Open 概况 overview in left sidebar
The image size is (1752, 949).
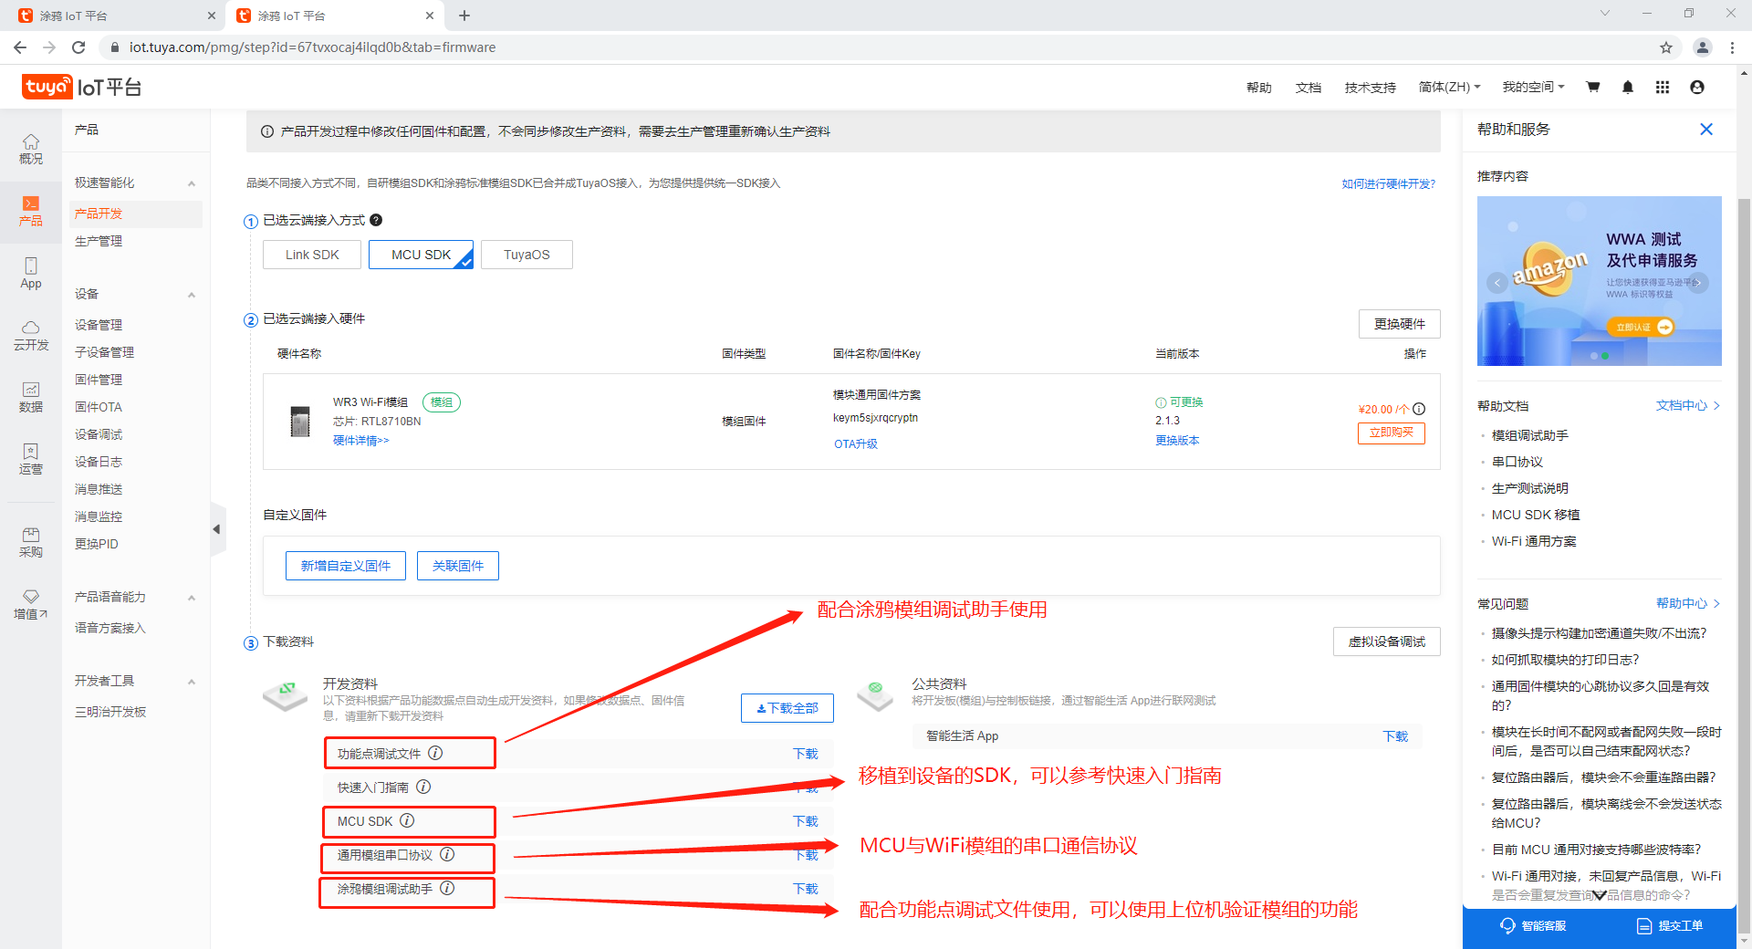pos(31,148)
